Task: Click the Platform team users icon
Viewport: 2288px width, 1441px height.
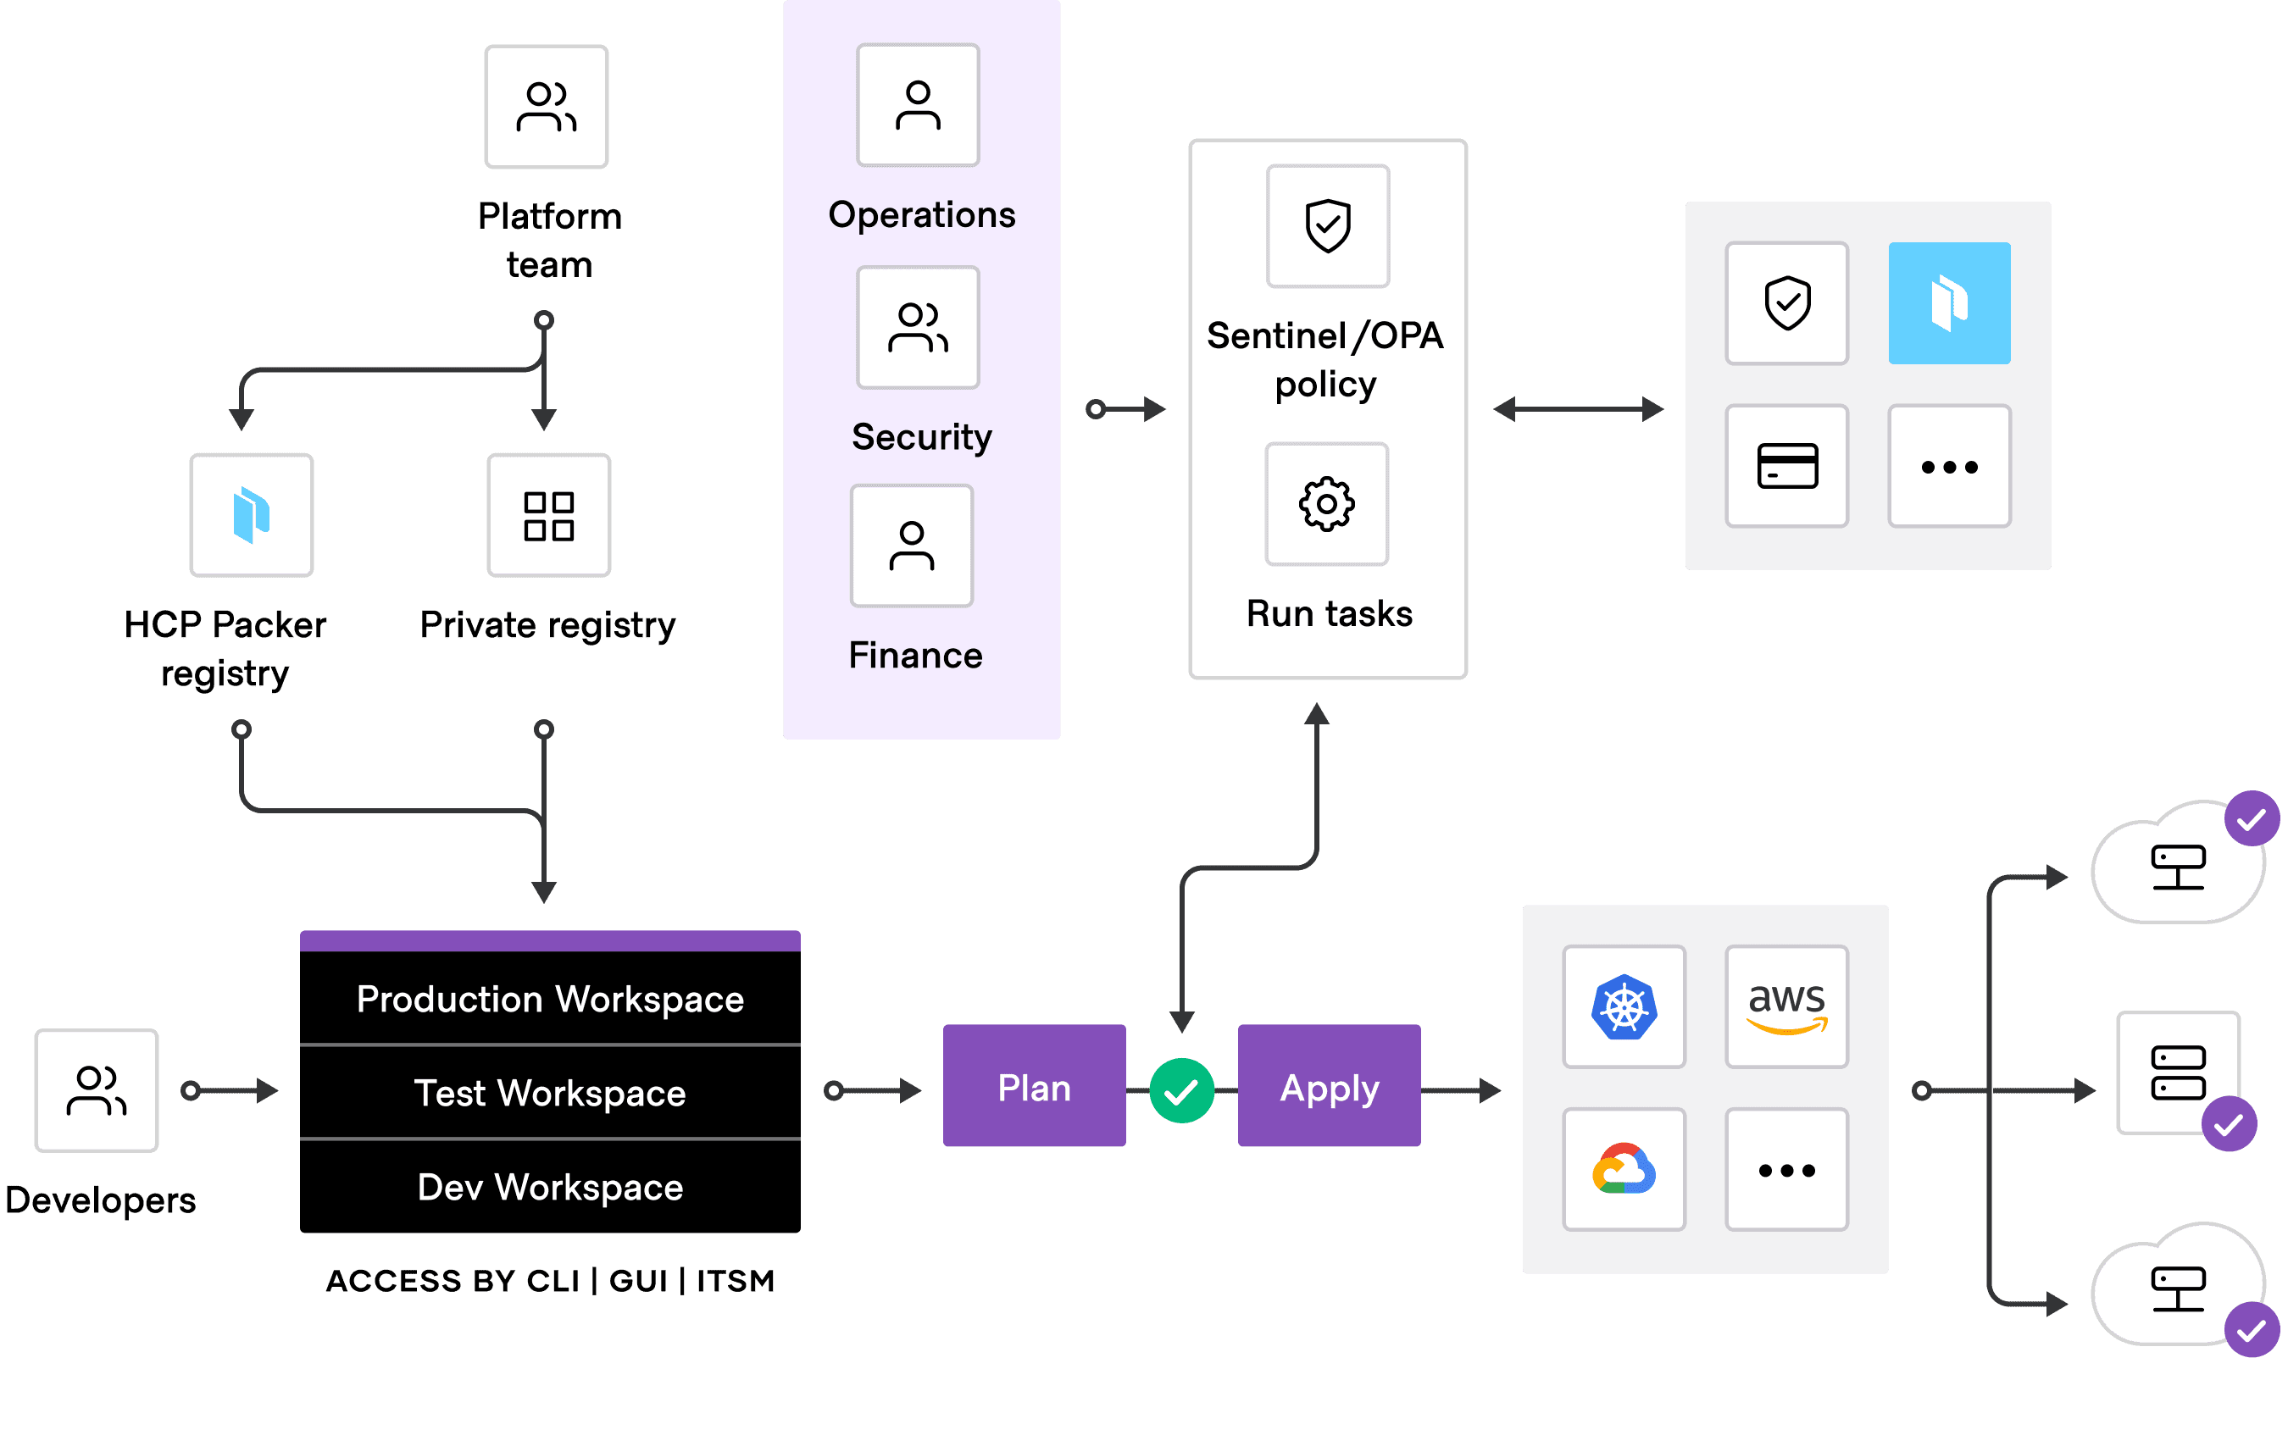Action: pos(547,107)
